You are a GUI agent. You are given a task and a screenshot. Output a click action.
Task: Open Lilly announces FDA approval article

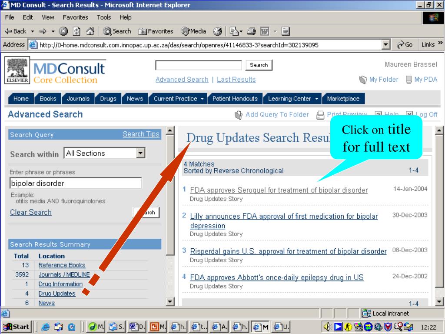click(284, 221)
